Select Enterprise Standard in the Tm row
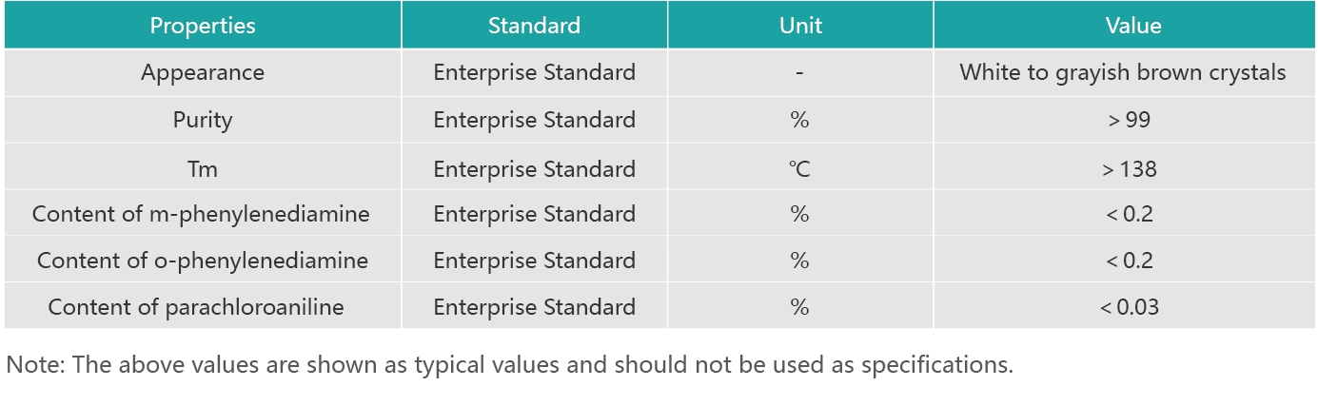This screenshot has height=406, width=1318. [534, 169]
